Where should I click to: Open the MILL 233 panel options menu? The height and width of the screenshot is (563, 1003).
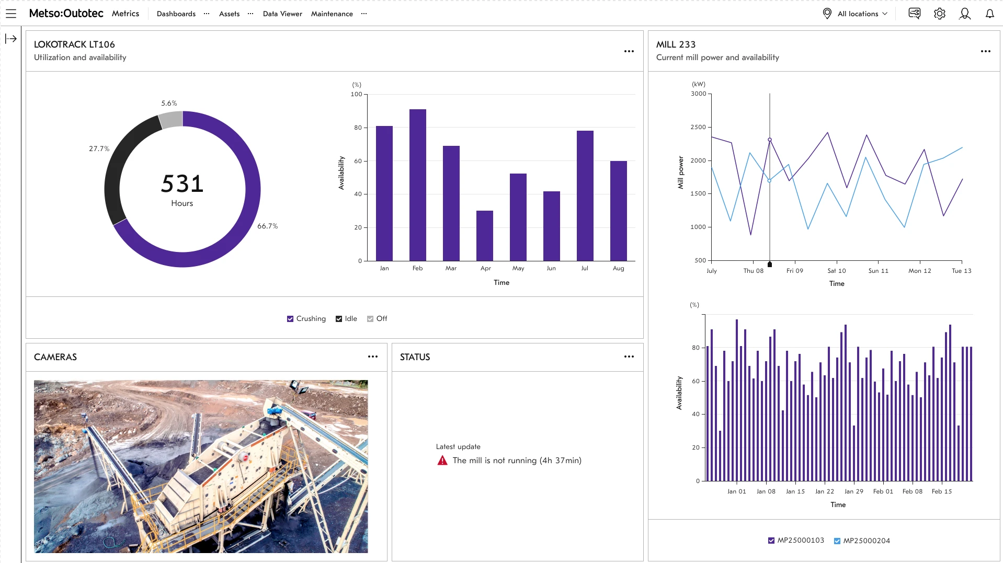tap(986, 51)
